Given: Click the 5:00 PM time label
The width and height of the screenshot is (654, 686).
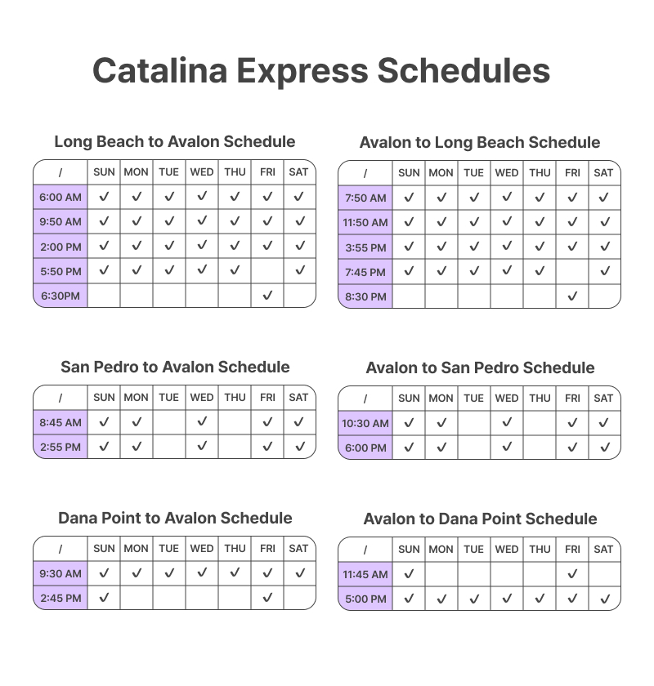Looking at the screenshot, I should 365,599.
